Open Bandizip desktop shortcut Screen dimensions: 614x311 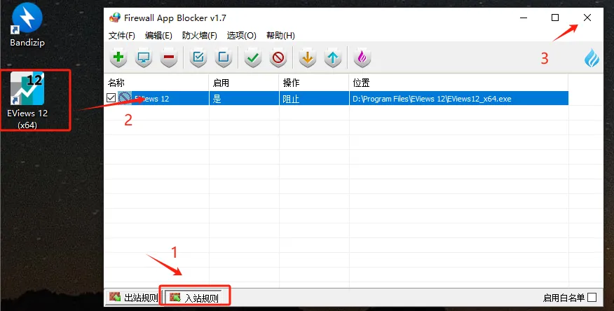27,25
